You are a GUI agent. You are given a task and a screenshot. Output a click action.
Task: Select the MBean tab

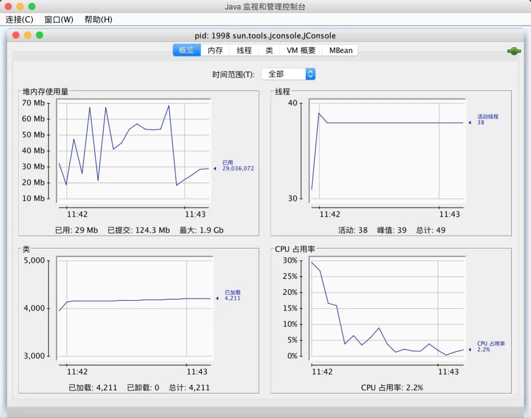tap(341, 51)
